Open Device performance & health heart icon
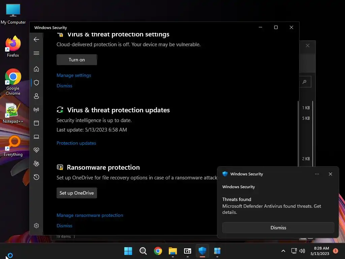345x259 pixels. pyautogui.click(x=36, y=150)
